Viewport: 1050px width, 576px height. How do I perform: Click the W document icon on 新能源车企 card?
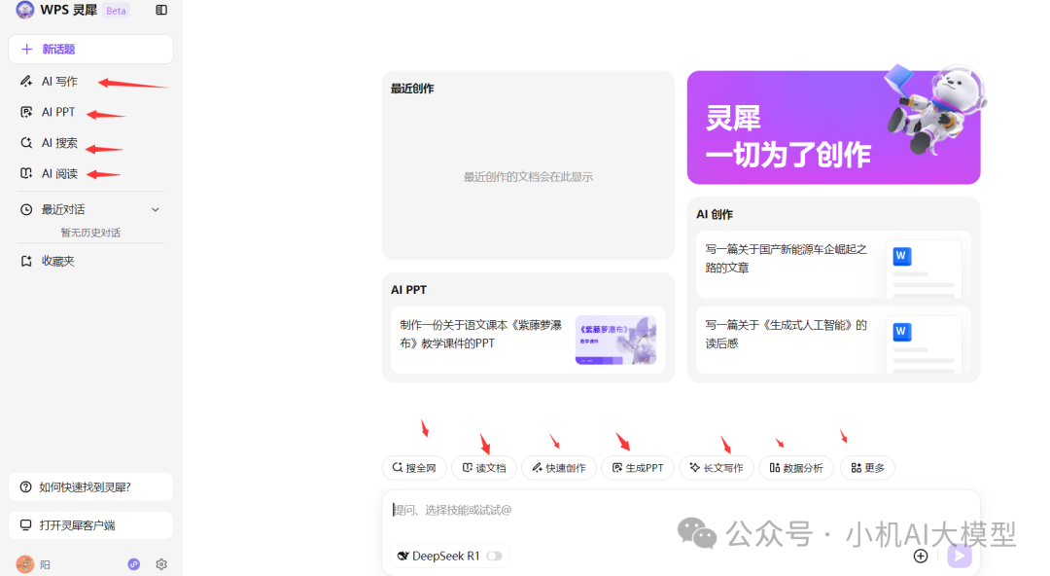901,256
